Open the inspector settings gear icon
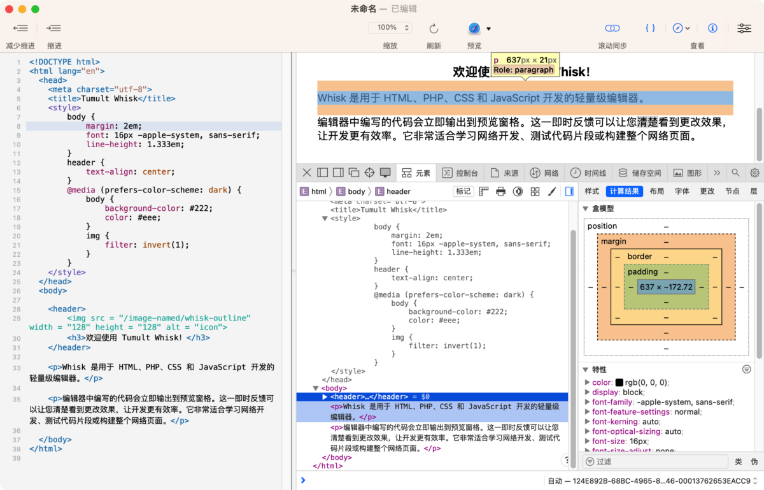Viewport: 764px width, 490px height. pyautogui.click(x=754, y=173)
